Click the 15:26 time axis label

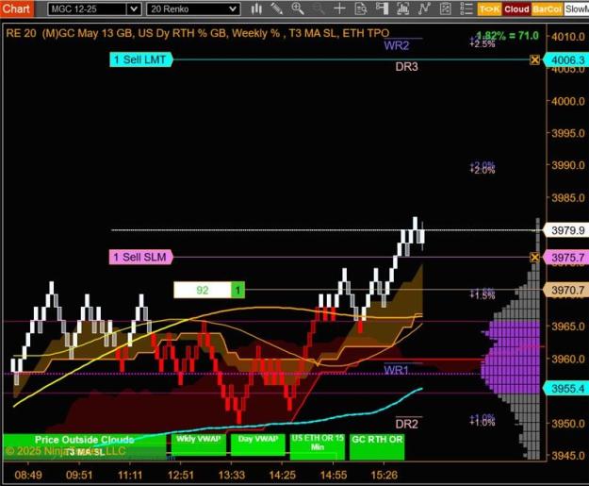click(384, 475)
